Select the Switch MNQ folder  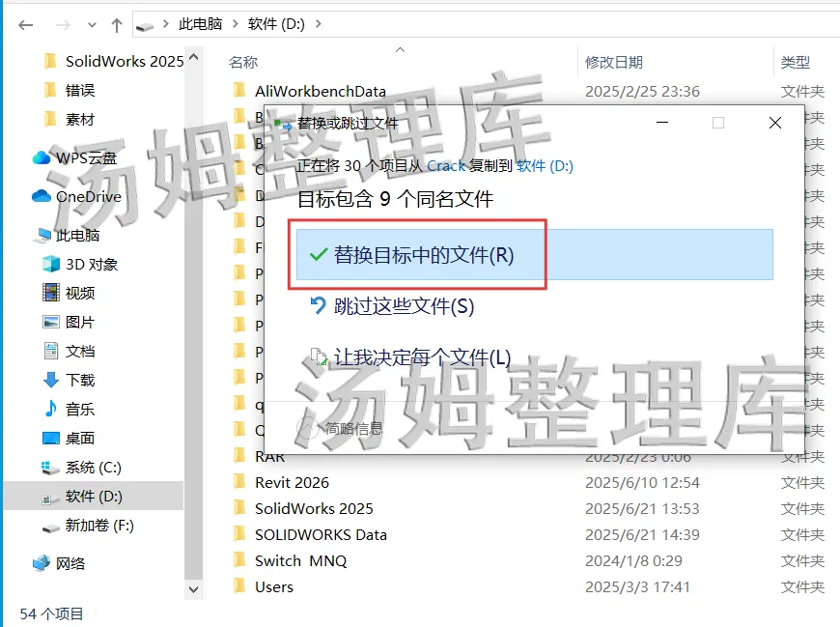pos(301,560)
